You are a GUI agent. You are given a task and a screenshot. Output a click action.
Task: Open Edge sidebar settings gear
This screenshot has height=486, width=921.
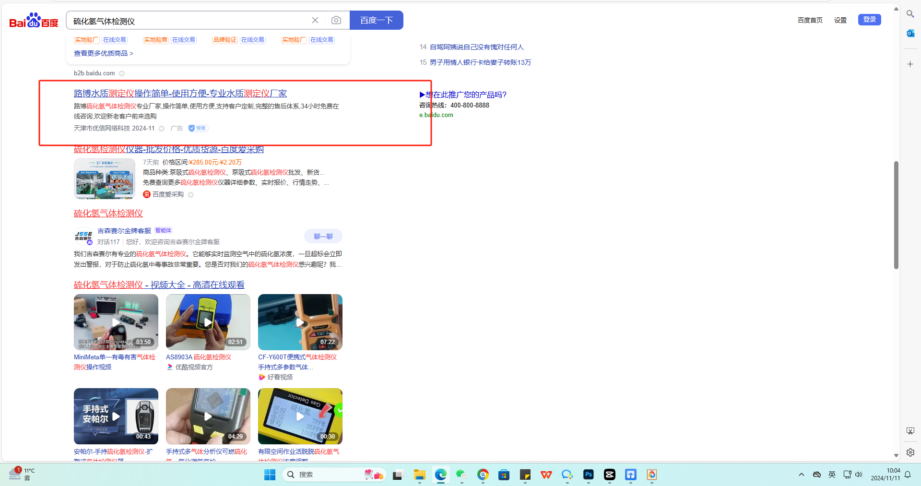coord(910,452)
